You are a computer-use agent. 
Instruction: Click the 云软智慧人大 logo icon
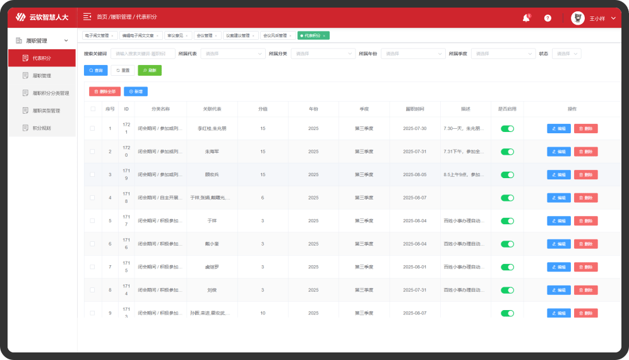pos(21,17)
